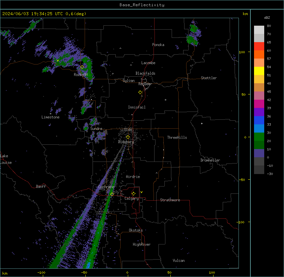Image resolution: width=284 pixels, height=277 pixels.
Task: Click the yellow station marker near Olds
Action: pyautogui.click(x=128, y=137)
